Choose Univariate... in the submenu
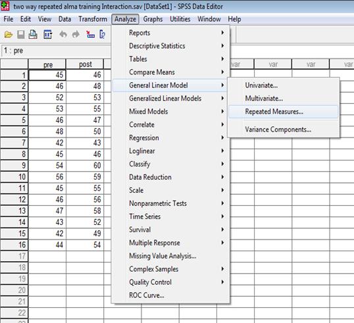Viewport: 354px width, 323px height. 284,86
